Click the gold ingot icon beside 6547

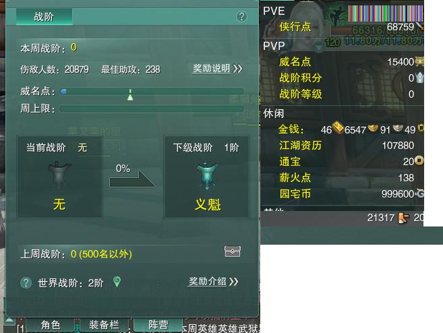tap(373, 128)
